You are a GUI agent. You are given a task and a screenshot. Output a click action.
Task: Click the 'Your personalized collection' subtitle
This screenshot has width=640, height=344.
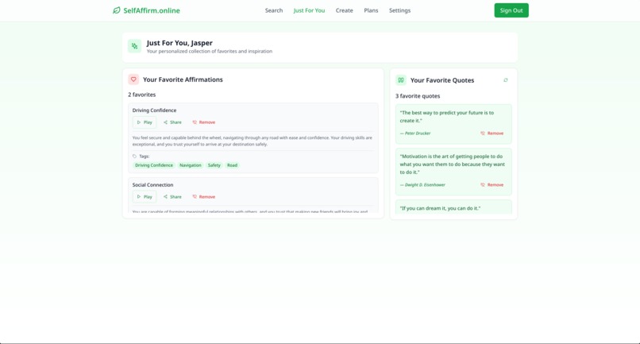click(x=210, y=52)
